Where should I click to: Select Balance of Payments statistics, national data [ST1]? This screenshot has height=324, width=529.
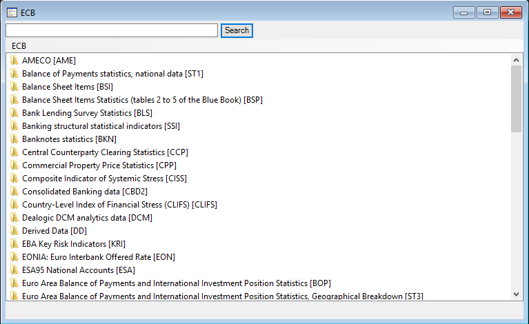coord(112,74)
